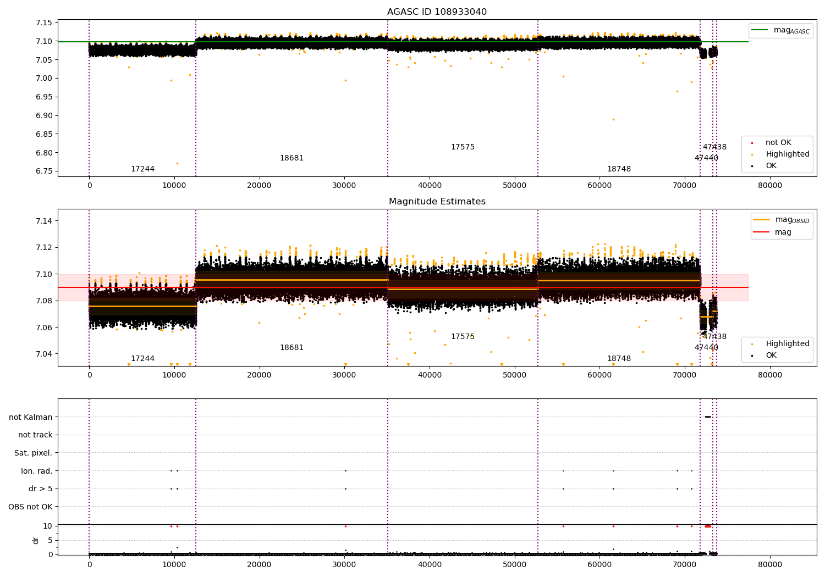Viewport: 825px width, 577px height.
Task: Click the 'dr' axis label
Action: click(36, 540)
